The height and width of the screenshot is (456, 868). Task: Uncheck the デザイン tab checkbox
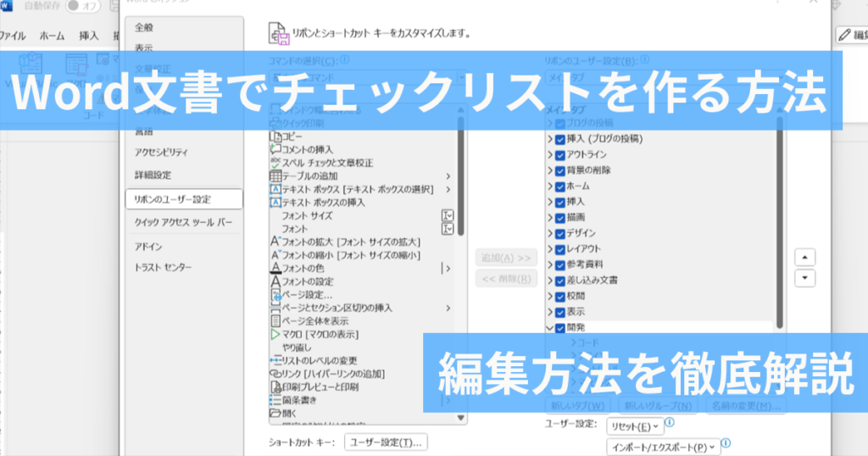click(x=560, y=234)
